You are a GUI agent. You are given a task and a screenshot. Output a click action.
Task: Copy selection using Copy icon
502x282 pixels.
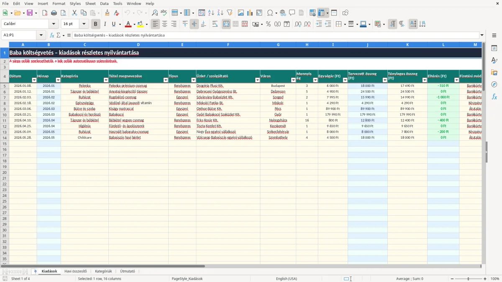point(83,13)
